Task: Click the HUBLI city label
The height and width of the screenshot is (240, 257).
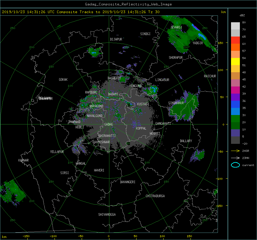Action: pos(80,127)
